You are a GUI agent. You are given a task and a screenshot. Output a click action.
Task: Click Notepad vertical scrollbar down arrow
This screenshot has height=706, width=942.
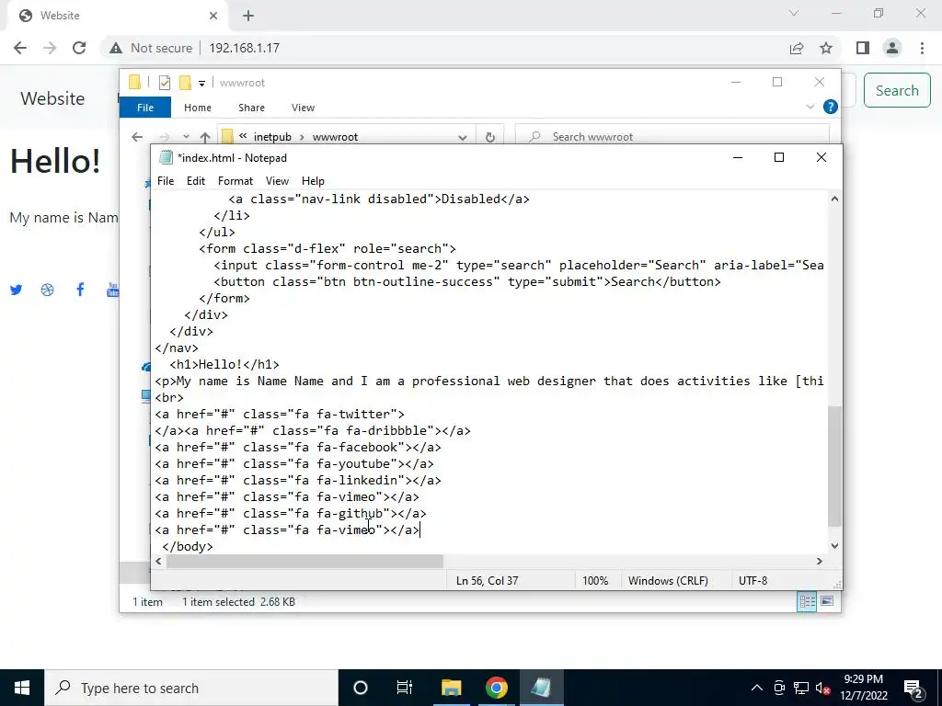tap(834, 546)
